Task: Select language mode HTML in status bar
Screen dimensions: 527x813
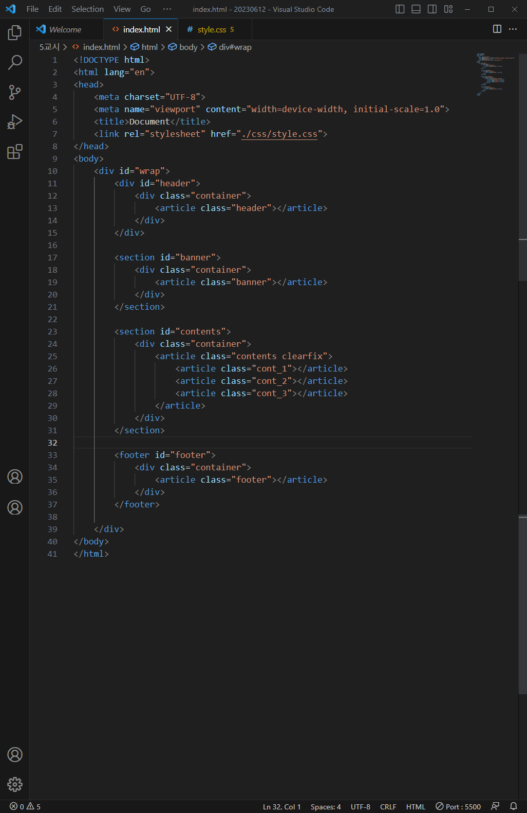Action: tap(416, 806)
